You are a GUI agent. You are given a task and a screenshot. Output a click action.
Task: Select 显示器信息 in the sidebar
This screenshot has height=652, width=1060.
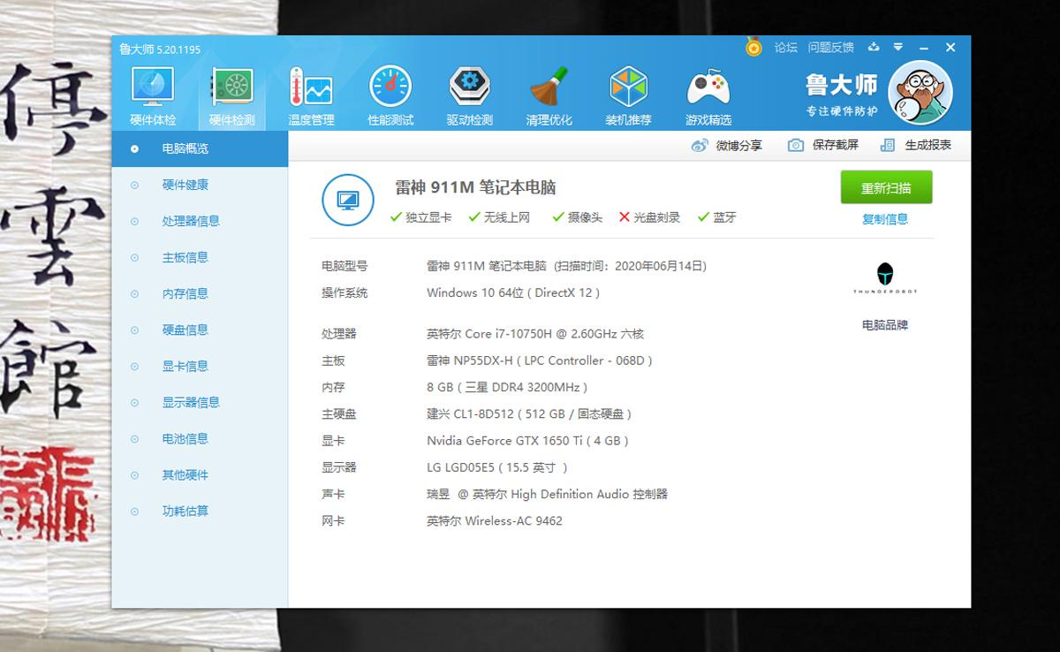[x=200, y=402]
